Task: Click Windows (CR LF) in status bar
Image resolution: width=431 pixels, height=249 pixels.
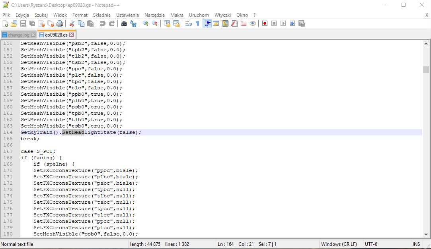Action: (339, 244)
